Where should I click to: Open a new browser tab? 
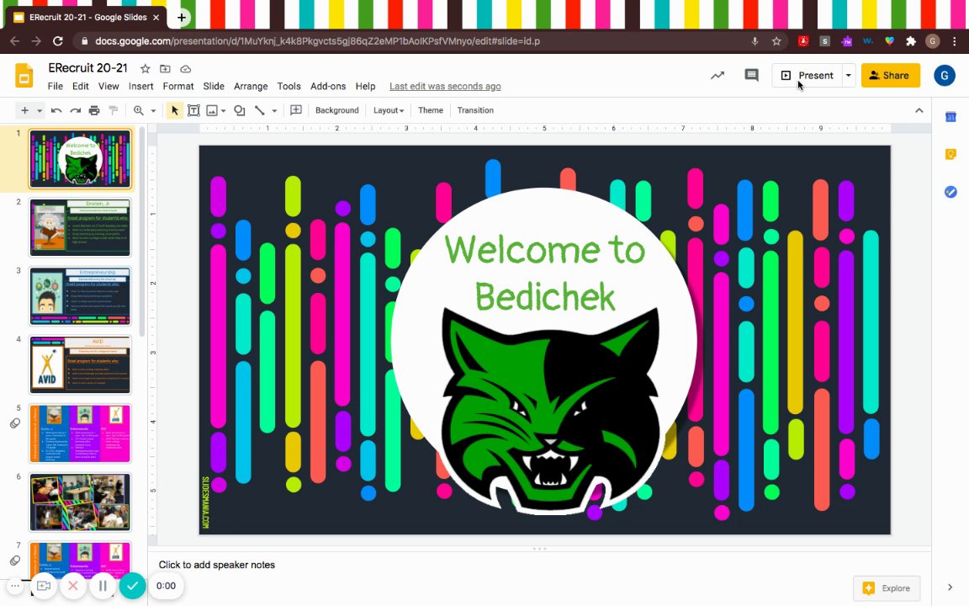(x=182, y=18)
